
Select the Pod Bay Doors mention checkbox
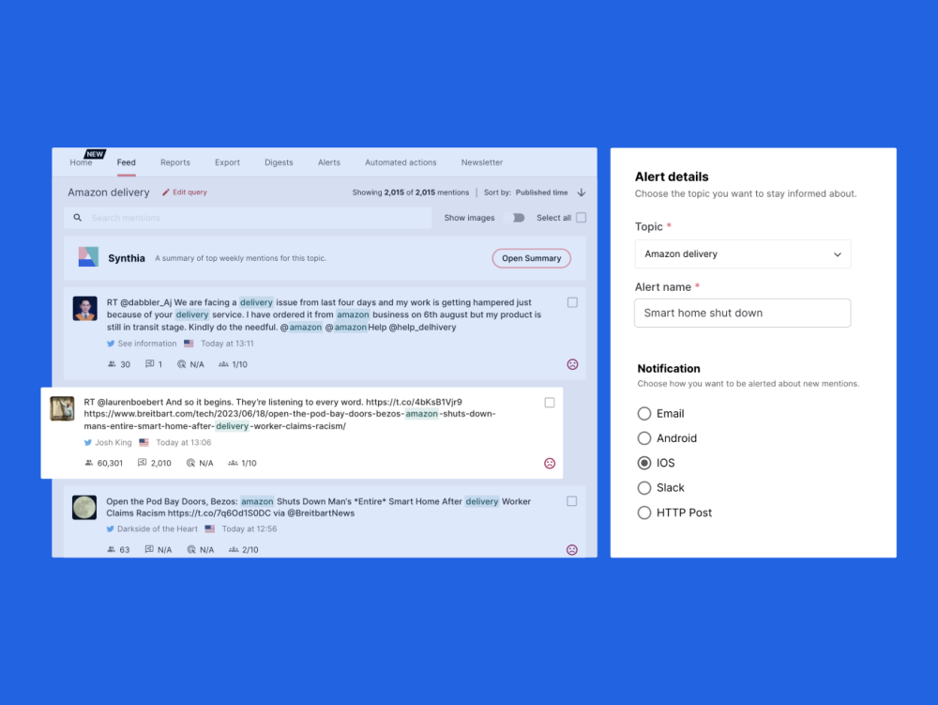coord(572,501)
